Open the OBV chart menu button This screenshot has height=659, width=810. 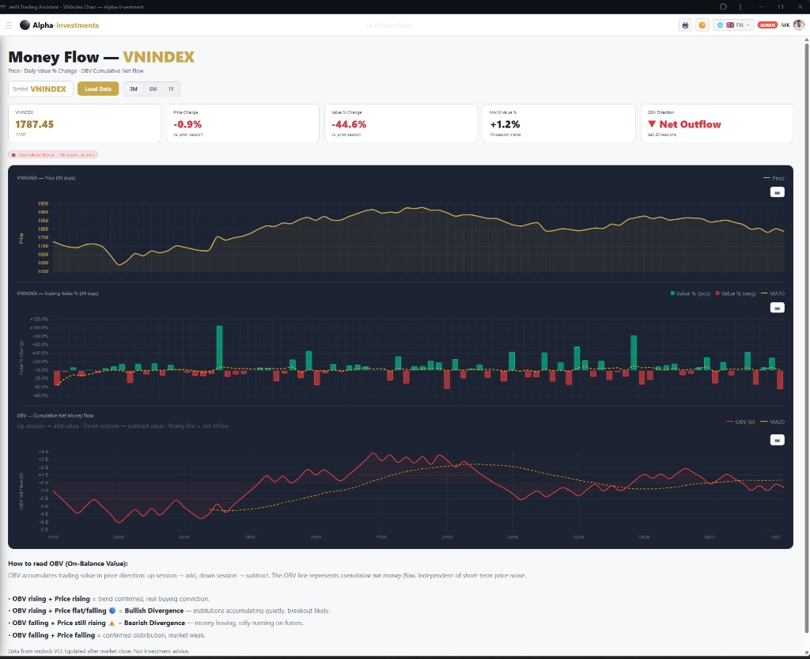coord(777,440)
